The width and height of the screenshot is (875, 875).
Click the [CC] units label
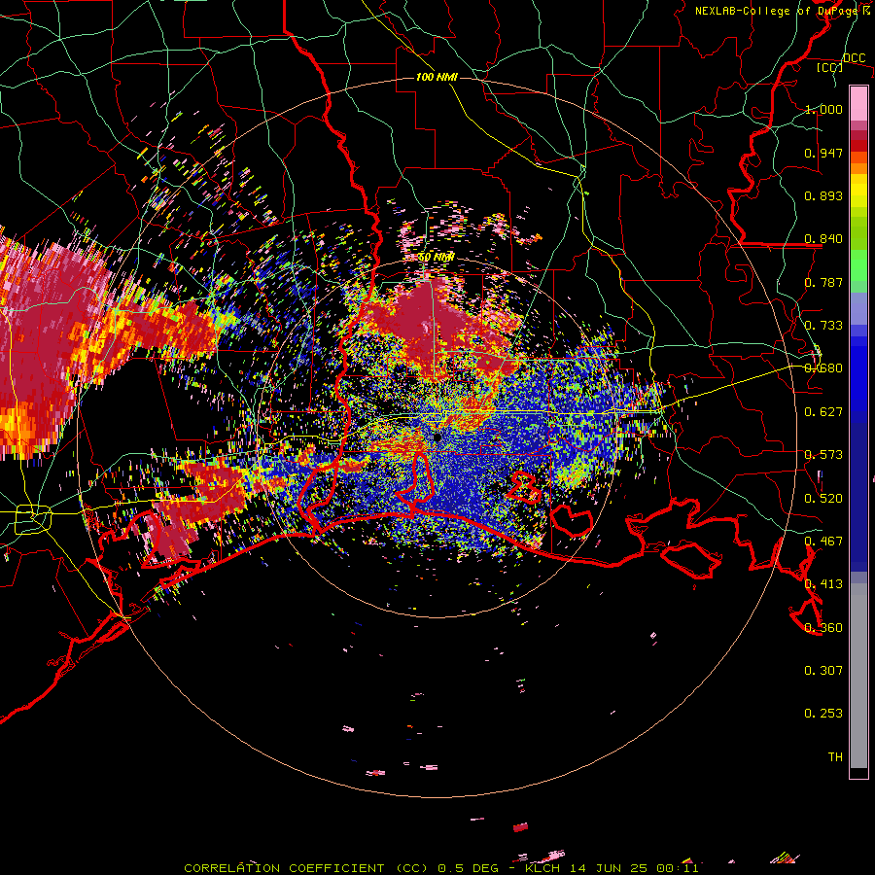click(x=829, y=67)
